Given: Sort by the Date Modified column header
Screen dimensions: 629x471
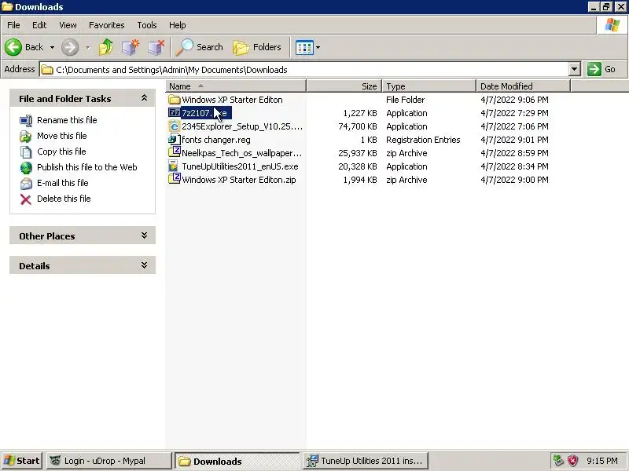Looking at the screenshot, I should 523,86.
